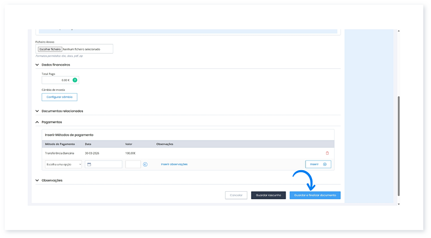Expand the Documentos relacionados section

coord(37,111)
